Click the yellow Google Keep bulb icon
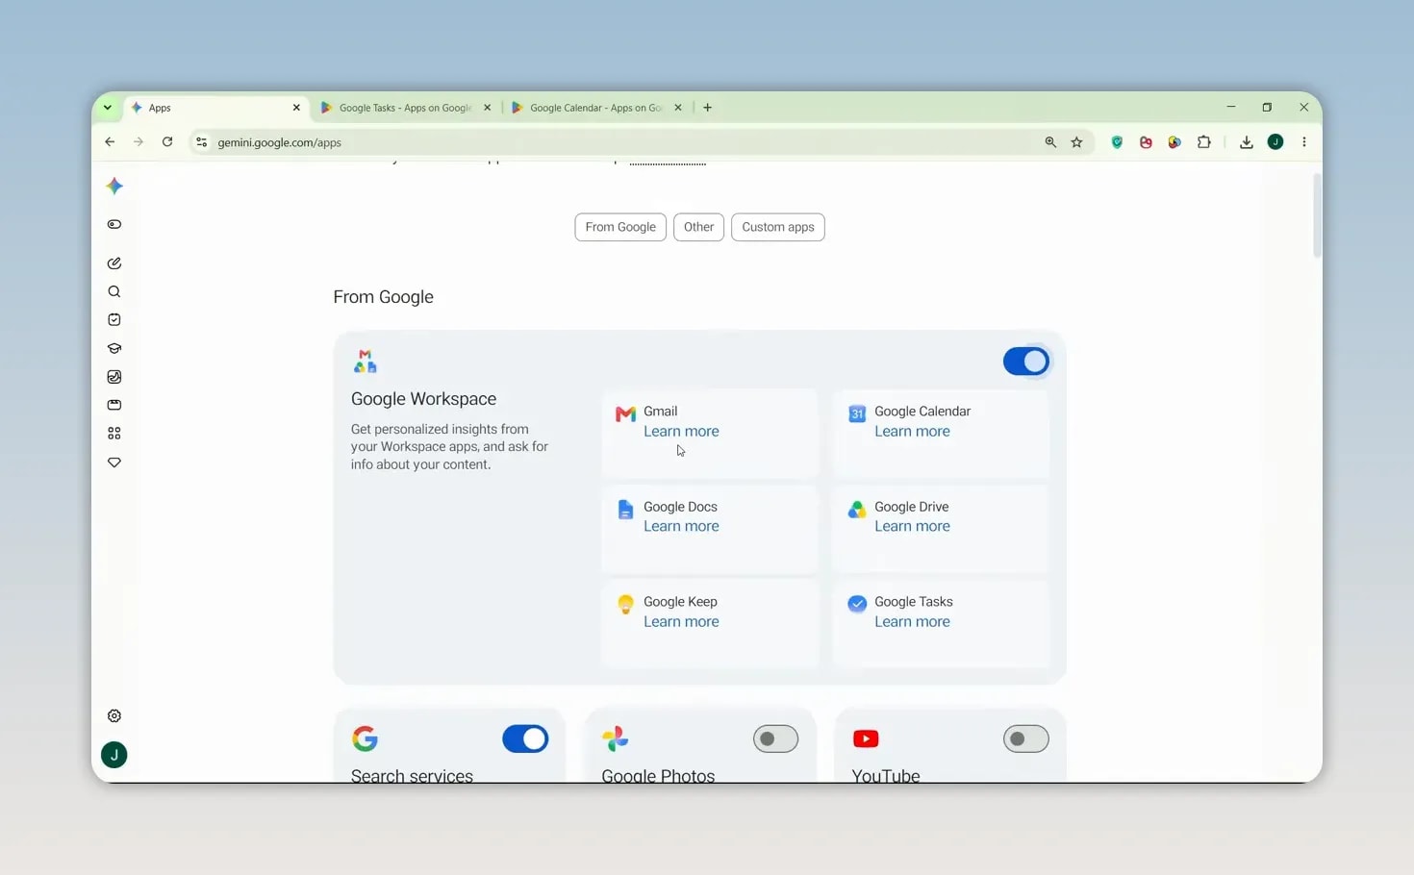 tap(625, 604)
